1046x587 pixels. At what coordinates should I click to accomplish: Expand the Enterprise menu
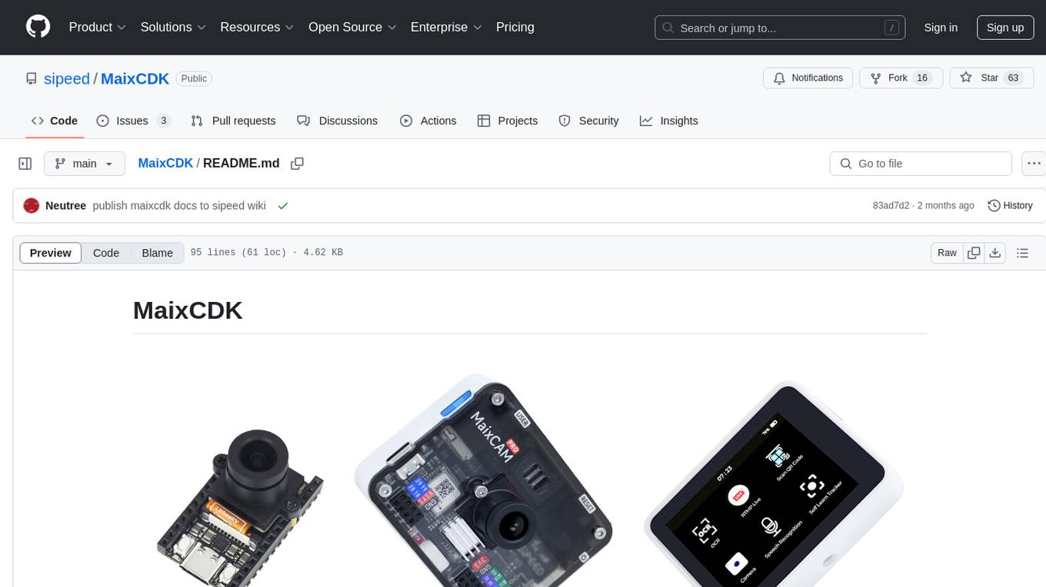coord(446,27)
